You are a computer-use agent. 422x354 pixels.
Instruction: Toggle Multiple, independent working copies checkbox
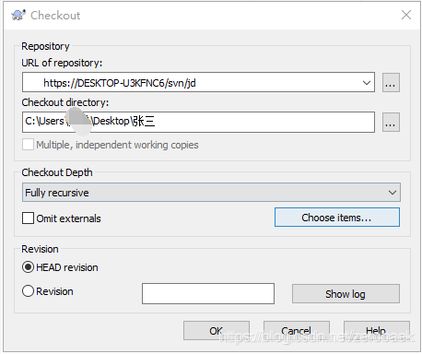coord(28,145)
